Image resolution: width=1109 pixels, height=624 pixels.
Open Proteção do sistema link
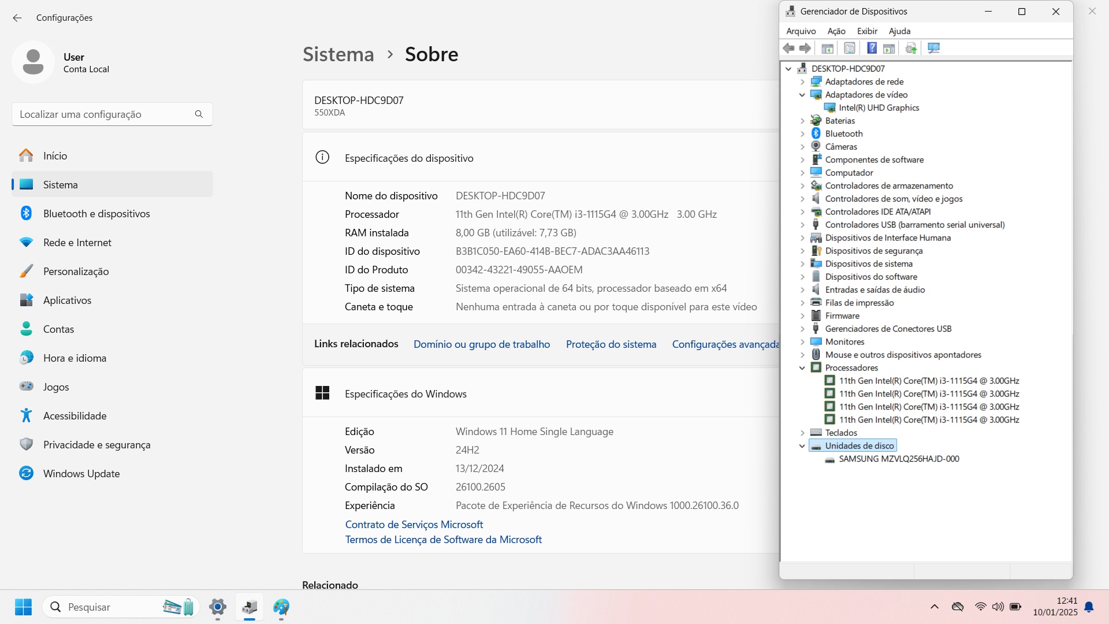pos(611,344)
